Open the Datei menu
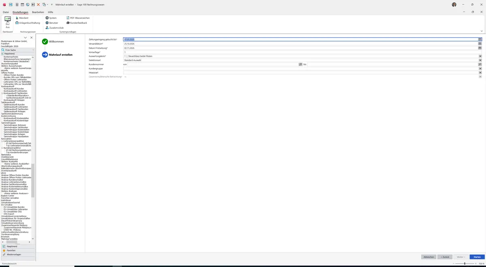Screen dimensions: 486x267 click(6, 12)
